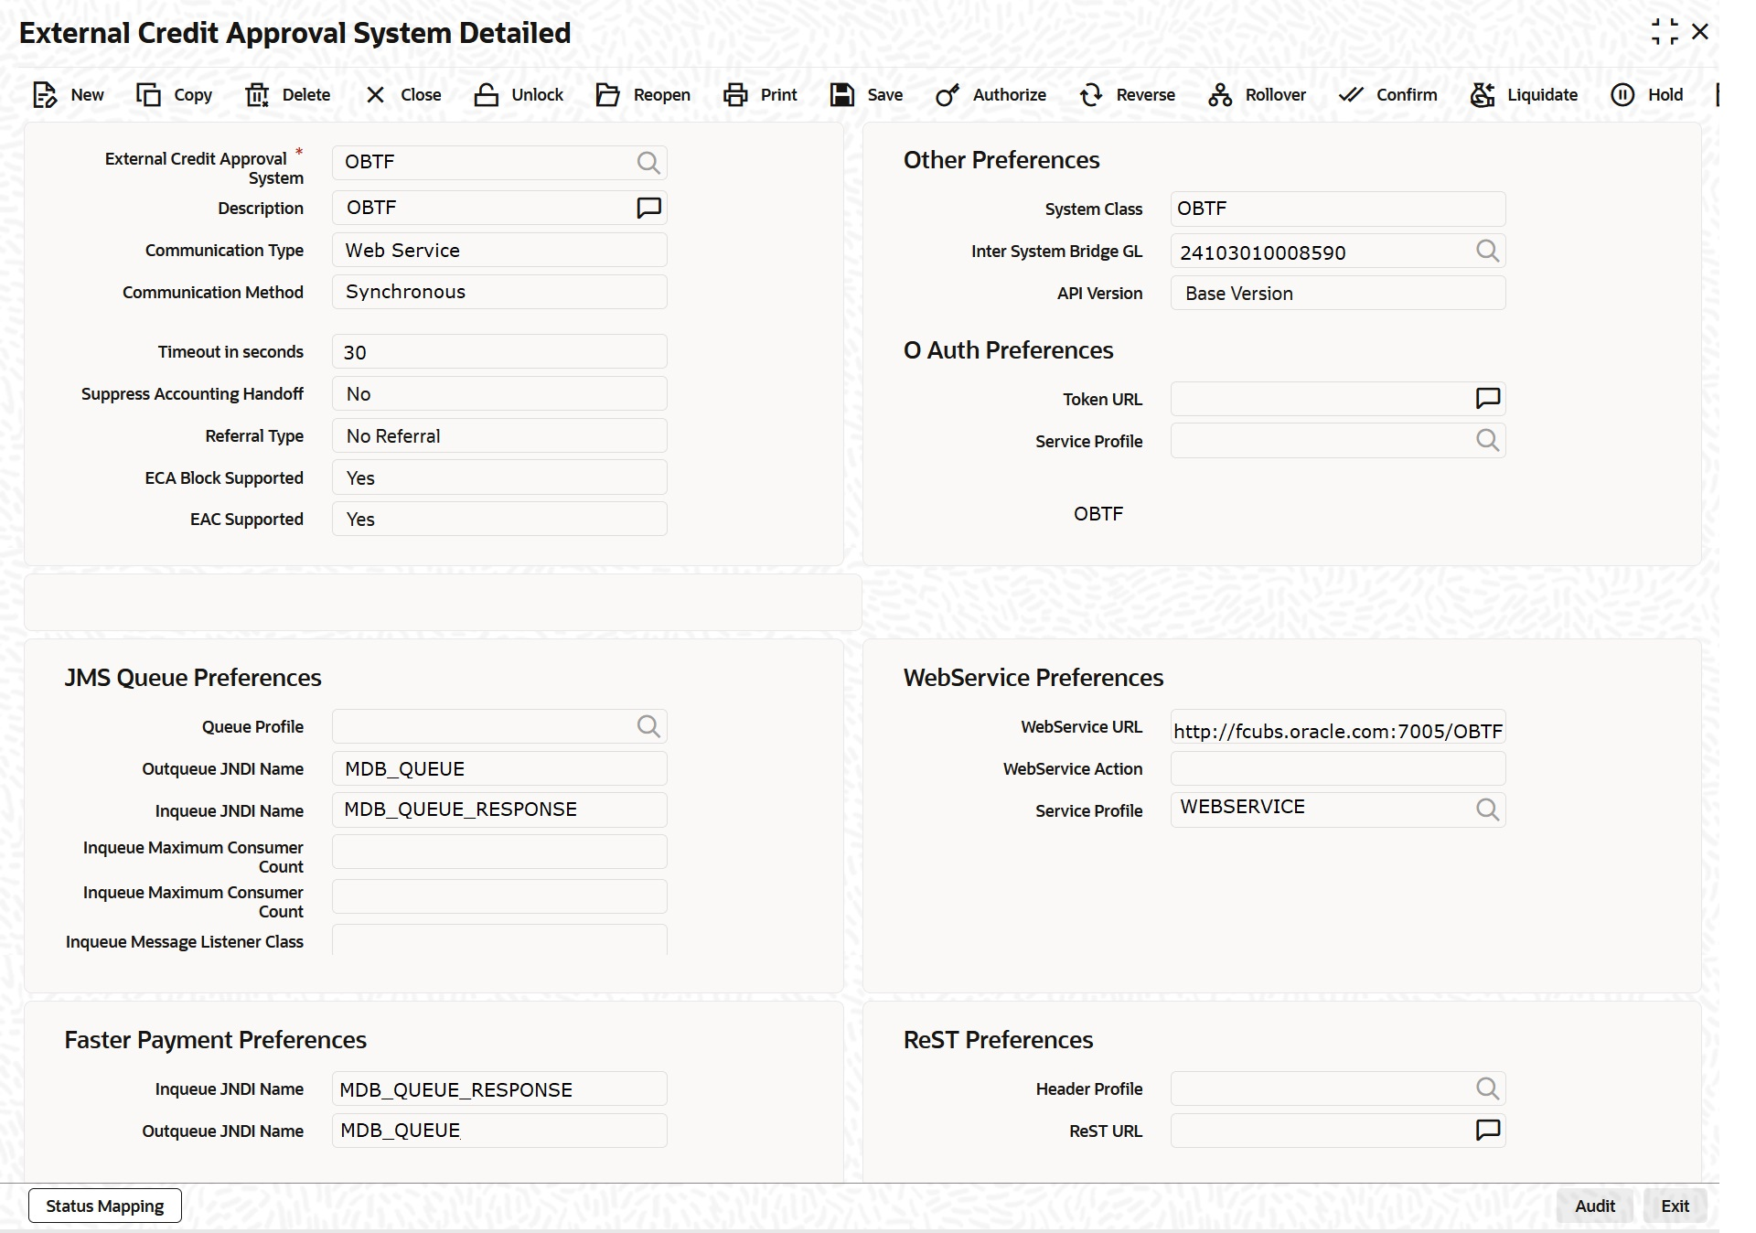
Task: Click the Copy toolbar icon
Action: (x=148, y=95)
